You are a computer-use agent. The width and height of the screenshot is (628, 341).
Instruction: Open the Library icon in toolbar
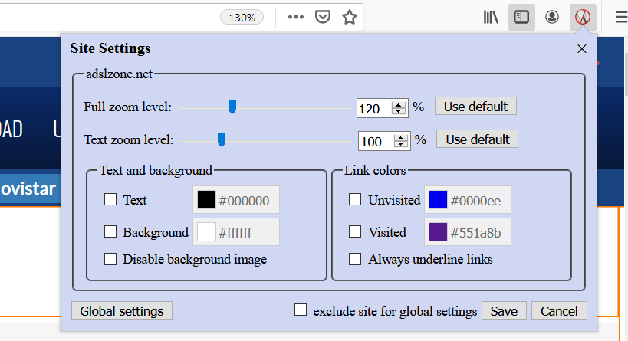[x=491, y=17]
